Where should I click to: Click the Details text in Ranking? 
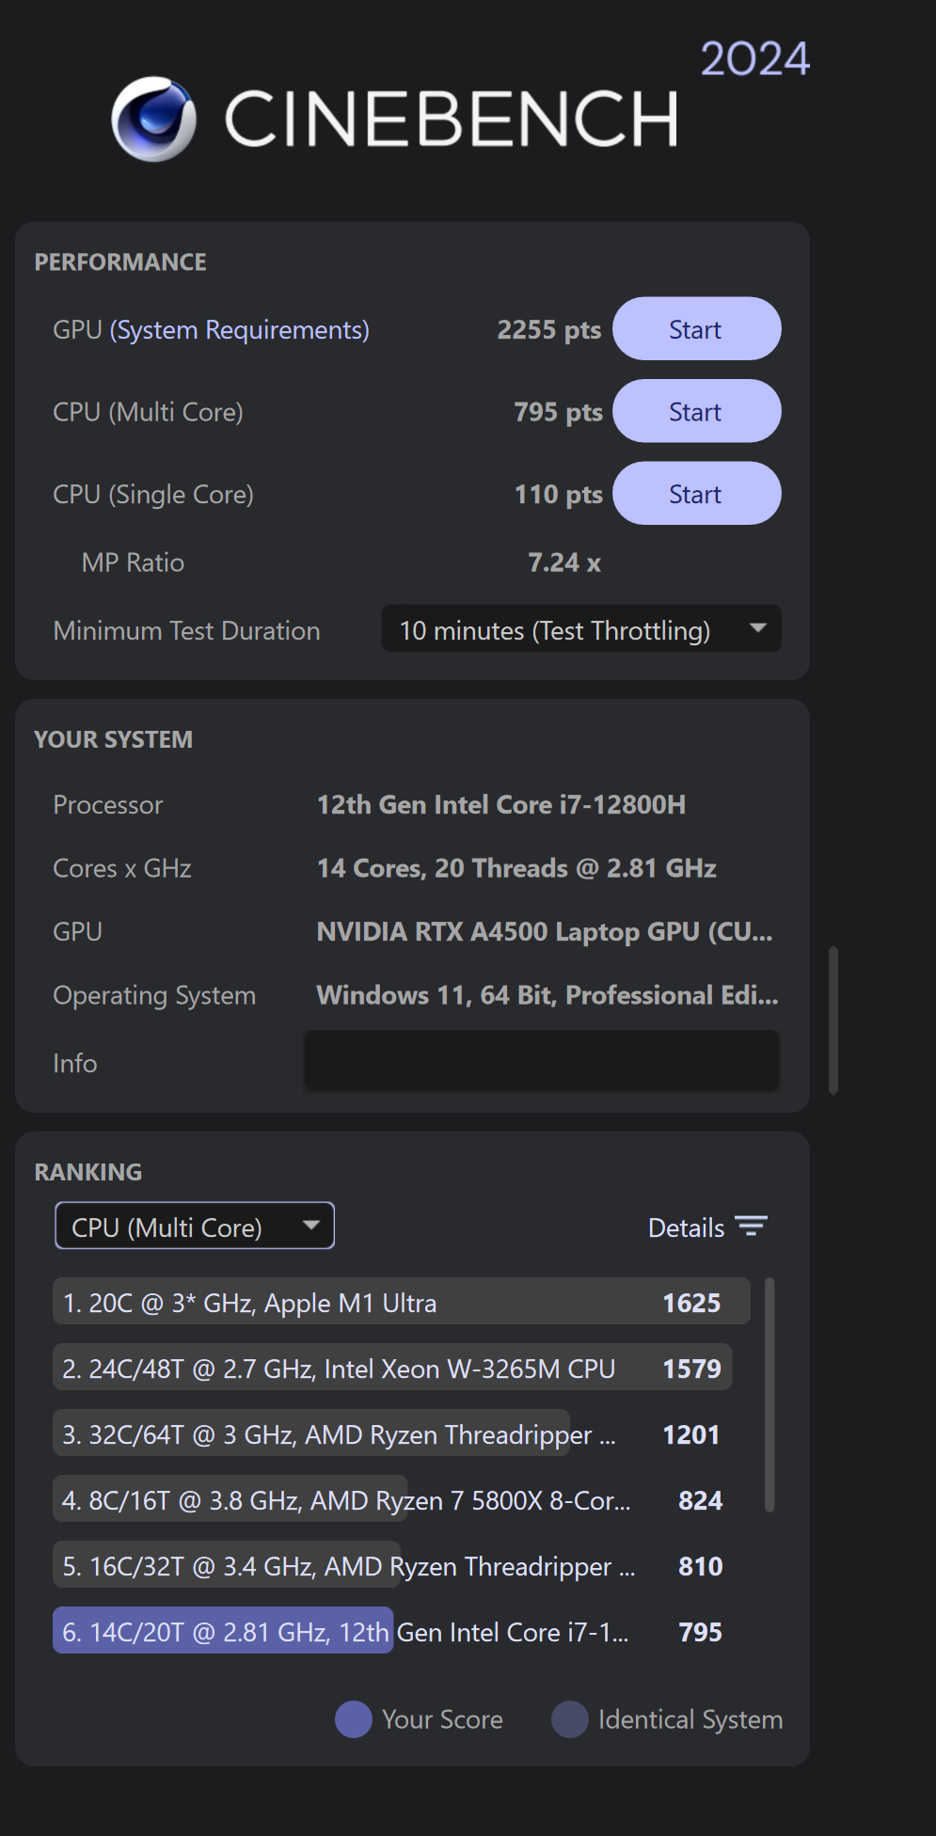[x=686, y=1227]
